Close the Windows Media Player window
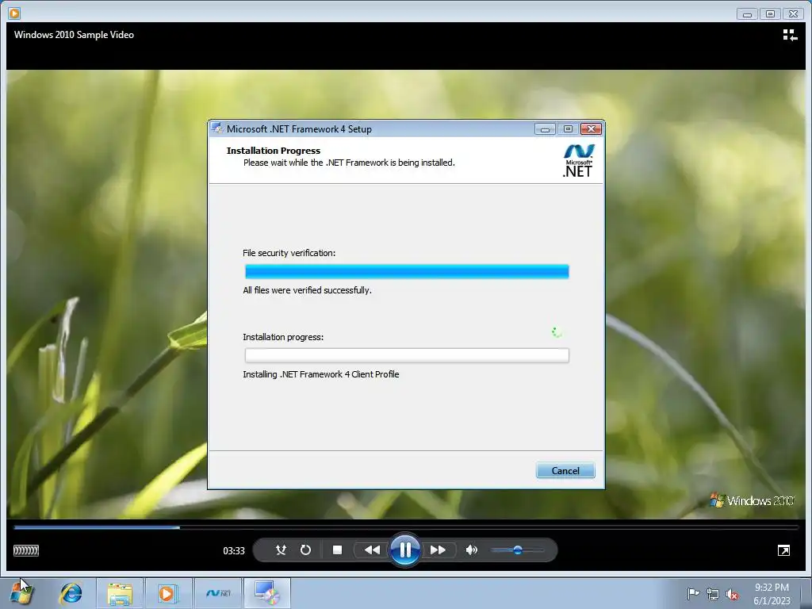 coord(793,14)
